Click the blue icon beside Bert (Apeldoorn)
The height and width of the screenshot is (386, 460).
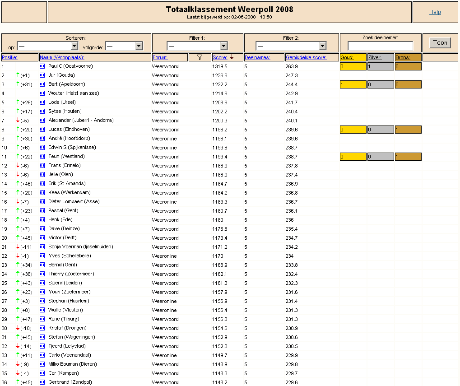42,84
